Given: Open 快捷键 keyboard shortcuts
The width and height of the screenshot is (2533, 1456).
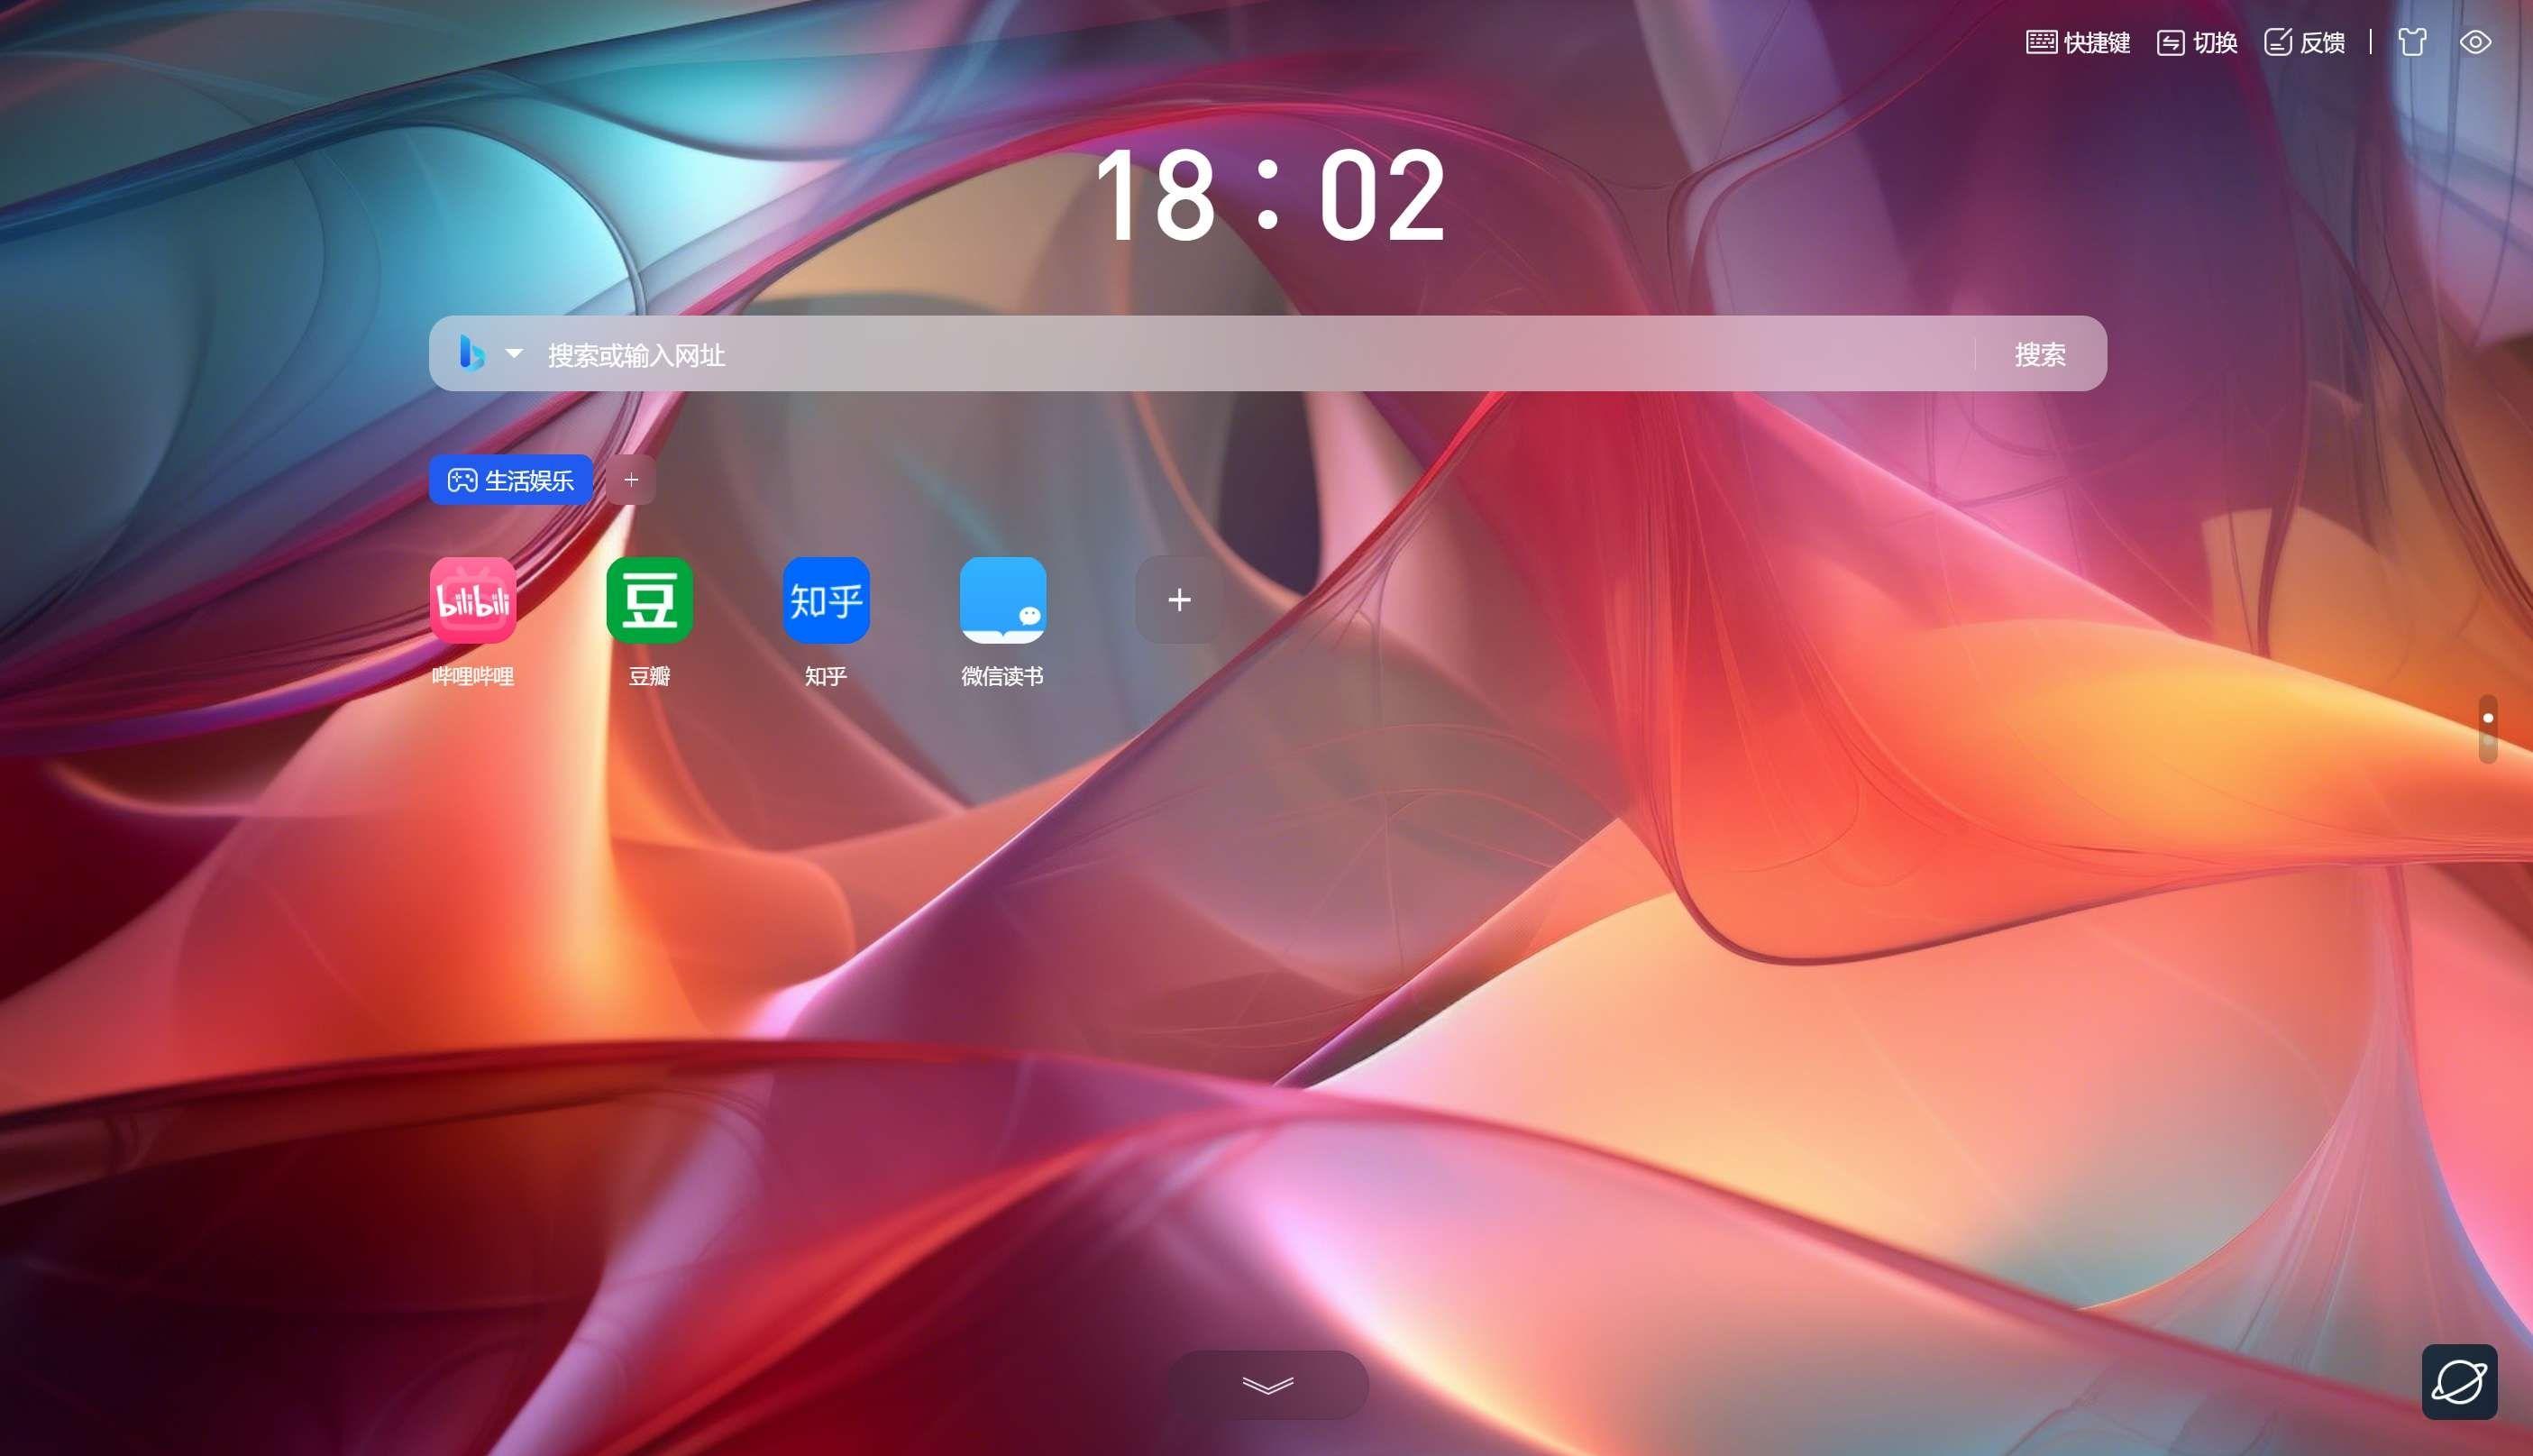Looking at the screenshot, I should click(x=2077, y=42).
